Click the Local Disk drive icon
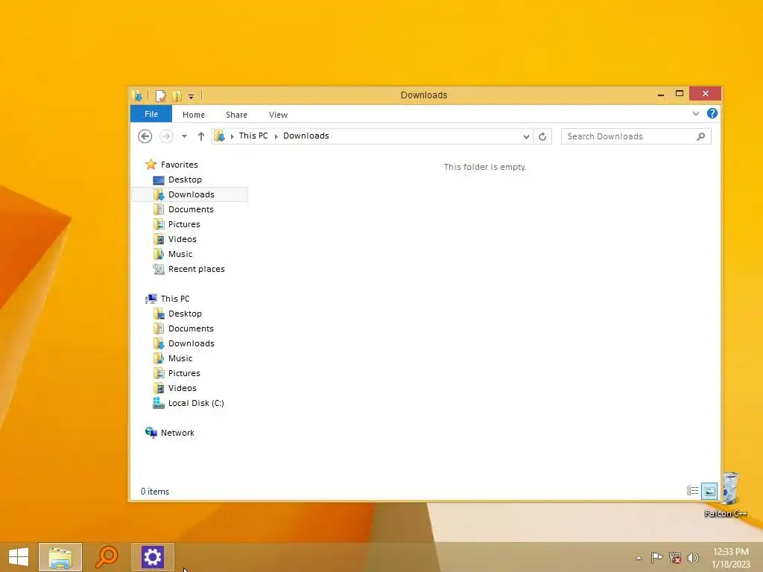 158,403
